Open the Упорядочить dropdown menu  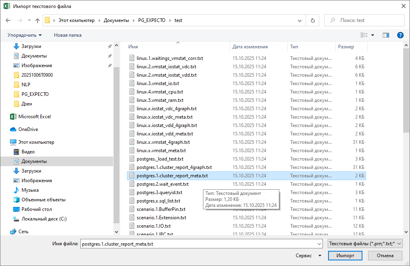point(25,35)
